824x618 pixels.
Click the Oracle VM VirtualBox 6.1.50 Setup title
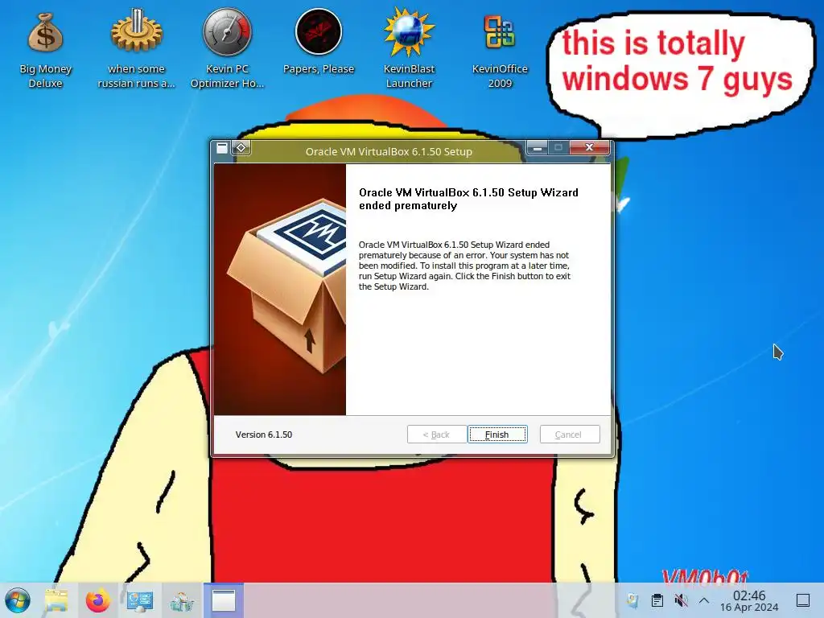tap(389, 151)
